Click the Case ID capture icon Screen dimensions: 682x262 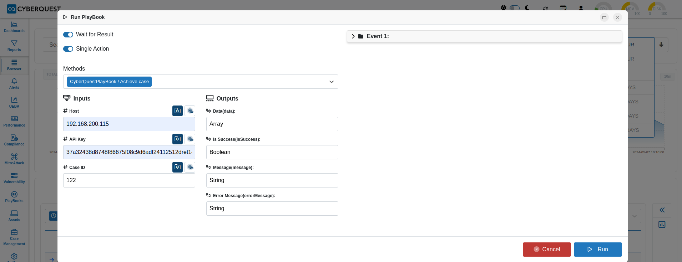coord(177,167)
